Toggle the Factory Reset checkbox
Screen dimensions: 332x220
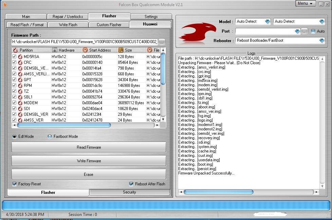(14, 184)
